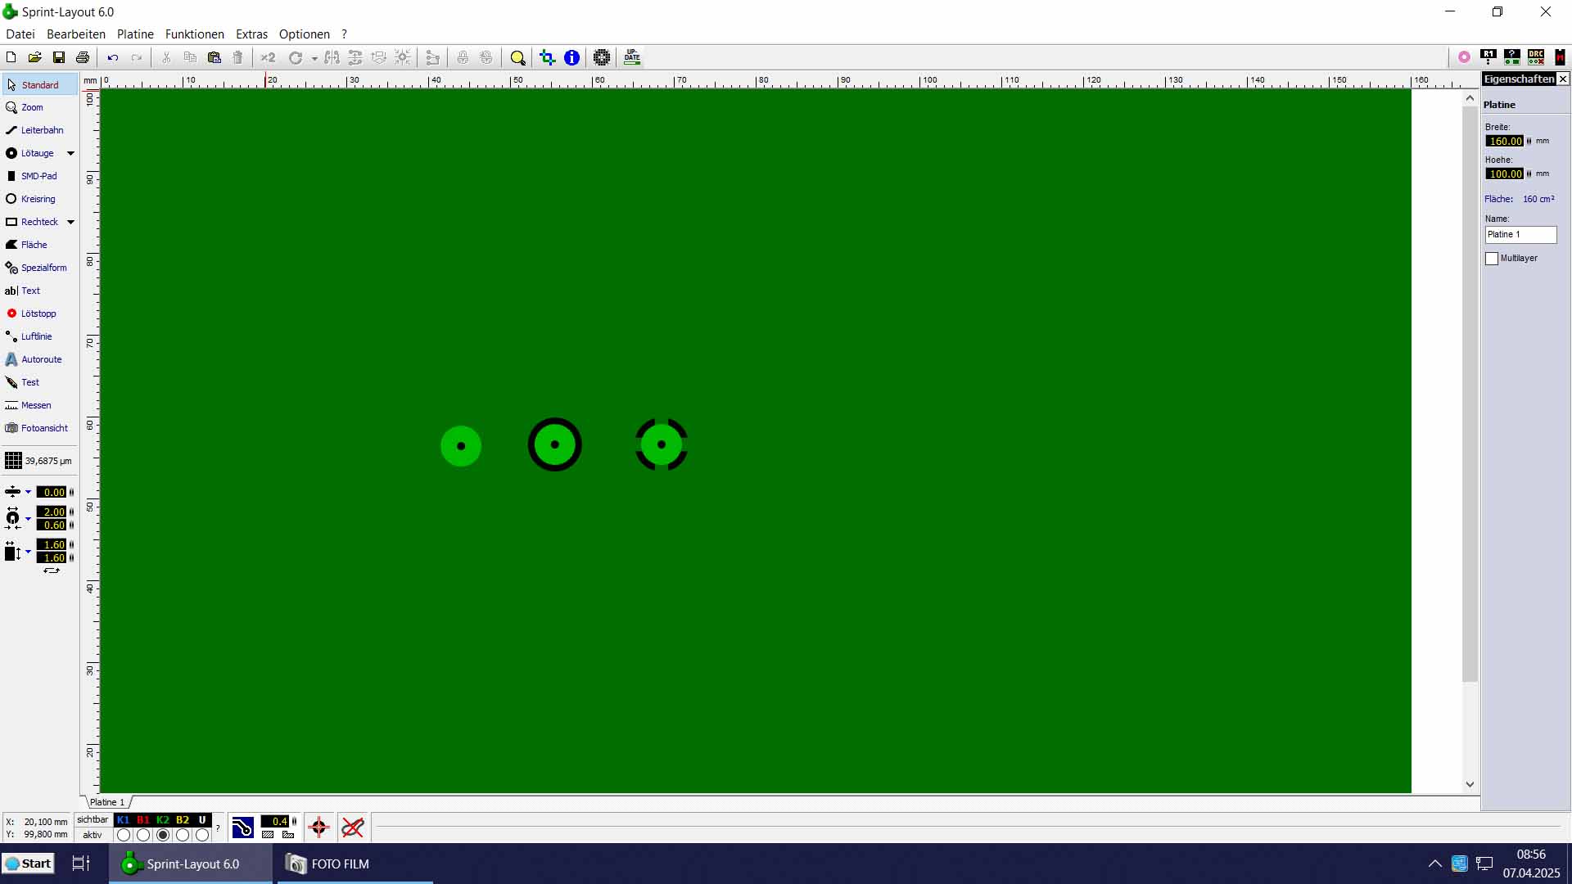Click the magnifier search icon in toolbar
1572x884 pixels.
click(517, 57)
